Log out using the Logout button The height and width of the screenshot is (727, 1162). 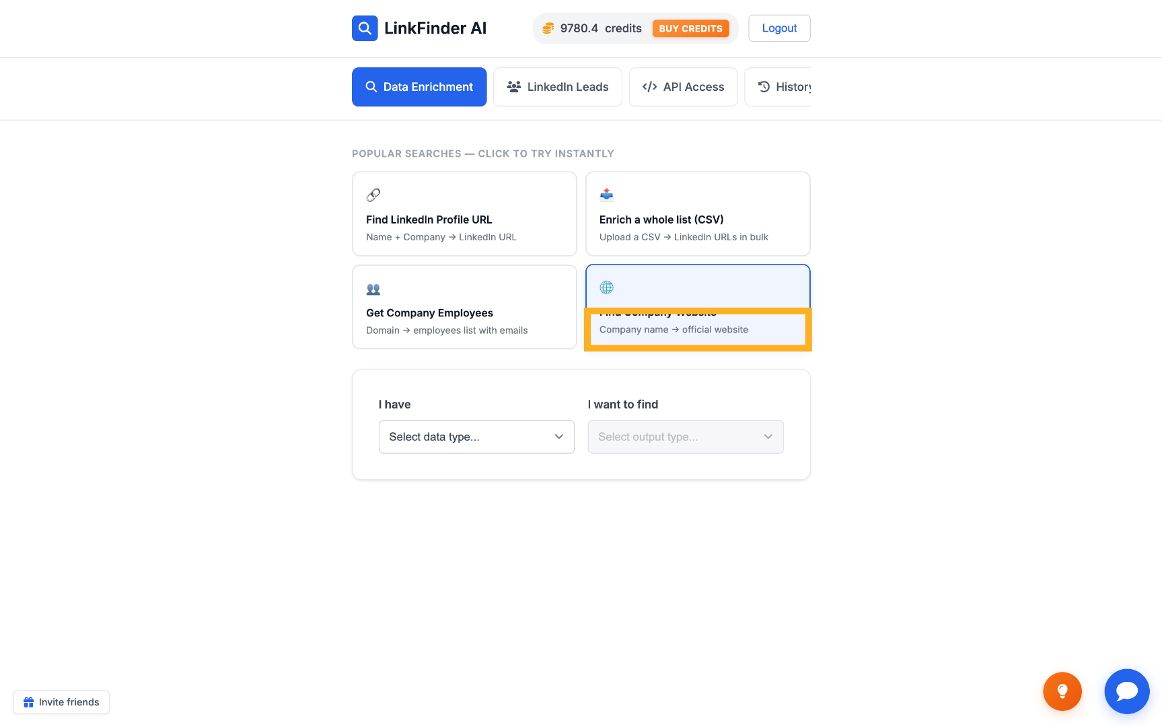779,28
